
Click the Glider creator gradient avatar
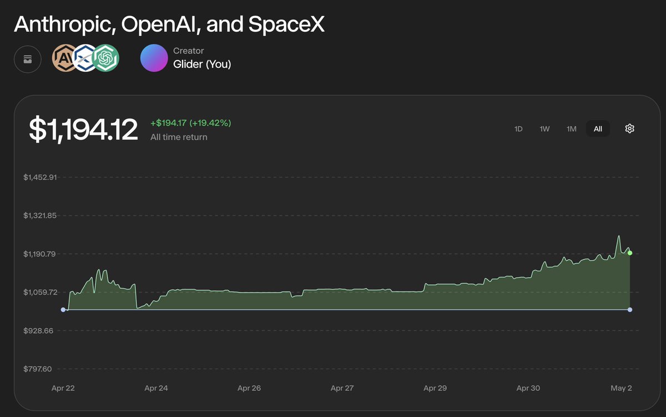point(154,58)
